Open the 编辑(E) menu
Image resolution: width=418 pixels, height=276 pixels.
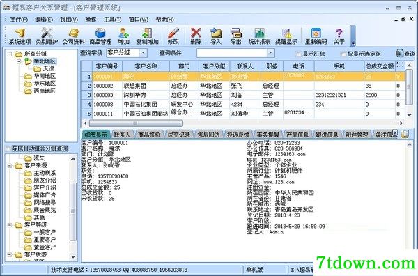click(x=44, y=20)
